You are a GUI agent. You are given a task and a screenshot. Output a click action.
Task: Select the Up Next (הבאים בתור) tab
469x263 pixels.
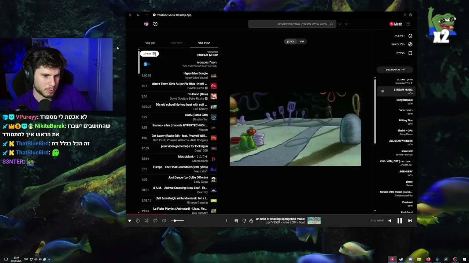coord(204,43)
